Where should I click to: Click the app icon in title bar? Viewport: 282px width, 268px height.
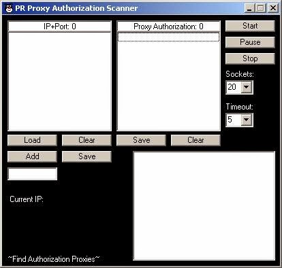pyautogui.click(x=9, y=9)
